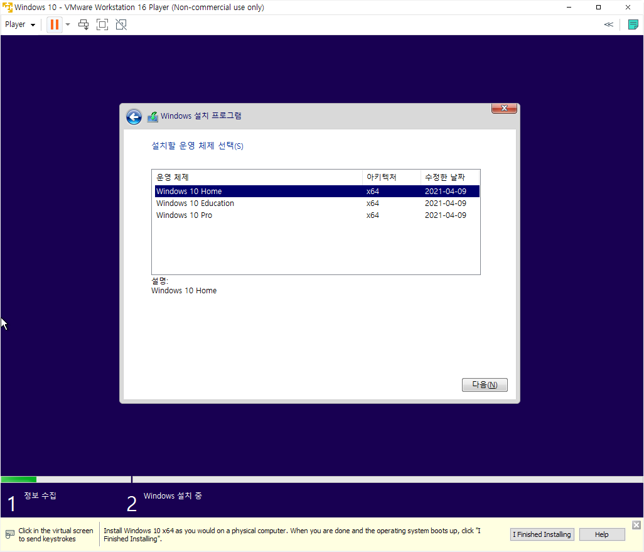The height and width of the screenshot is (552, 644).
Task: Open VMware Help button
Action: pyautogui.click(x=602, y=534)
